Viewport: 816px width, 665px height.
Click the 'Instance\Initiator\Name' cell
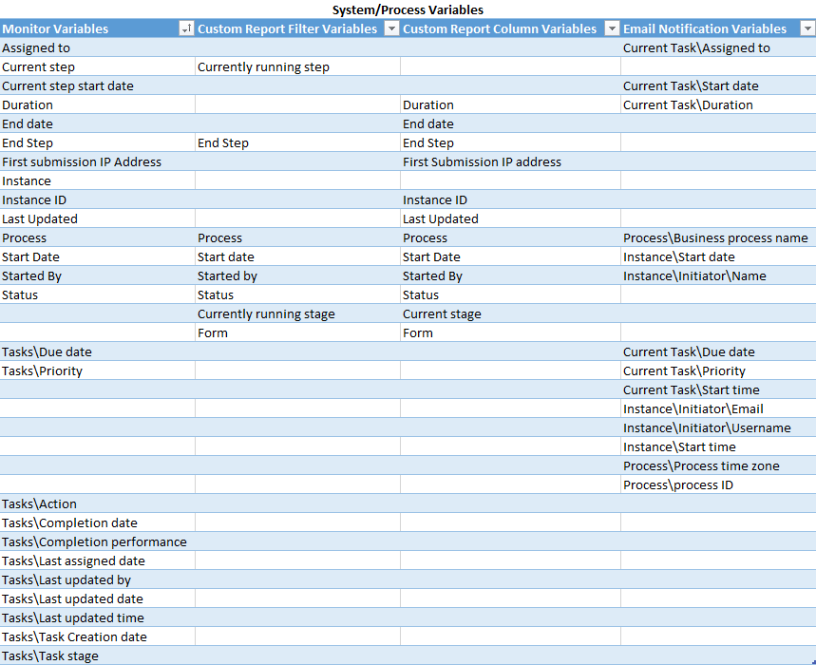point(718,275)
